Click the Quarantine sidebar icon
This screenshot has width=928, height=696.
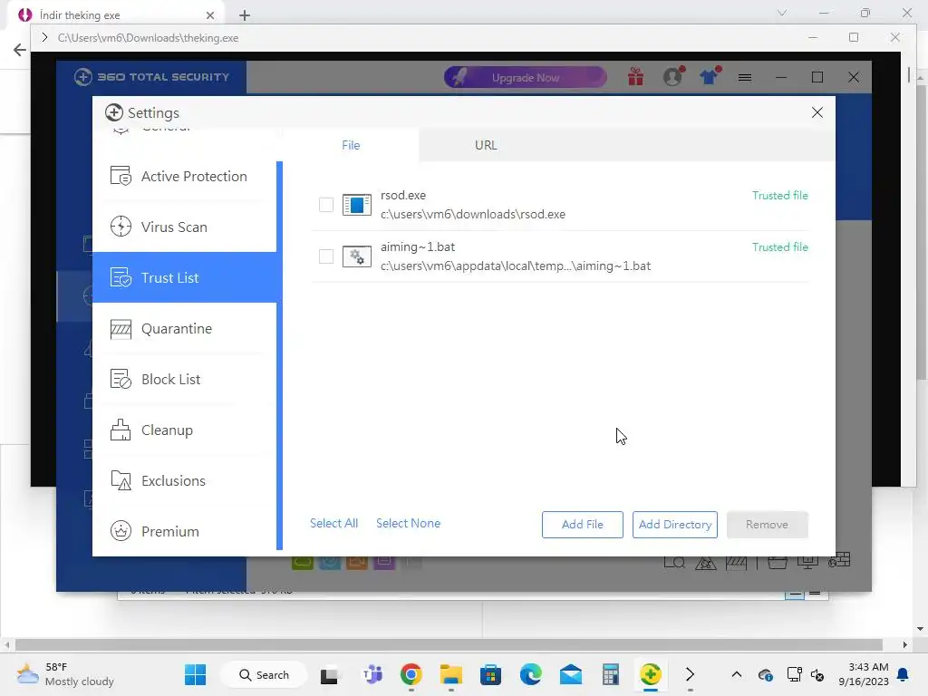121,328
